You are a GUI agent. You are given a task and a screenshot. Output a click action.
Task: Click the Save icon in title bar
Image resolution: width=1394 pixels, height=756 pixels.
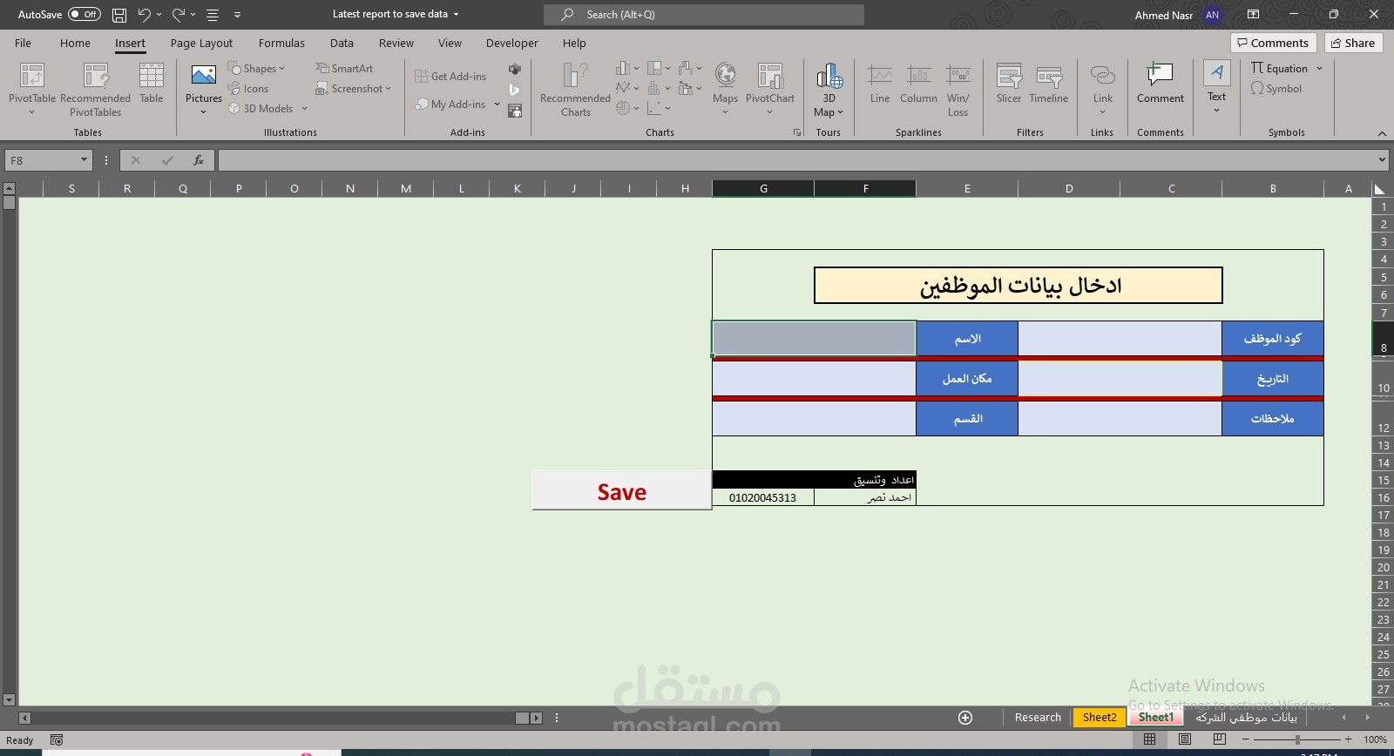[x=119, y=15]
